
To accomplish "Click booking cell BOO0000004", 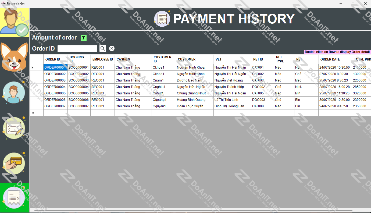I will (79, 87).
